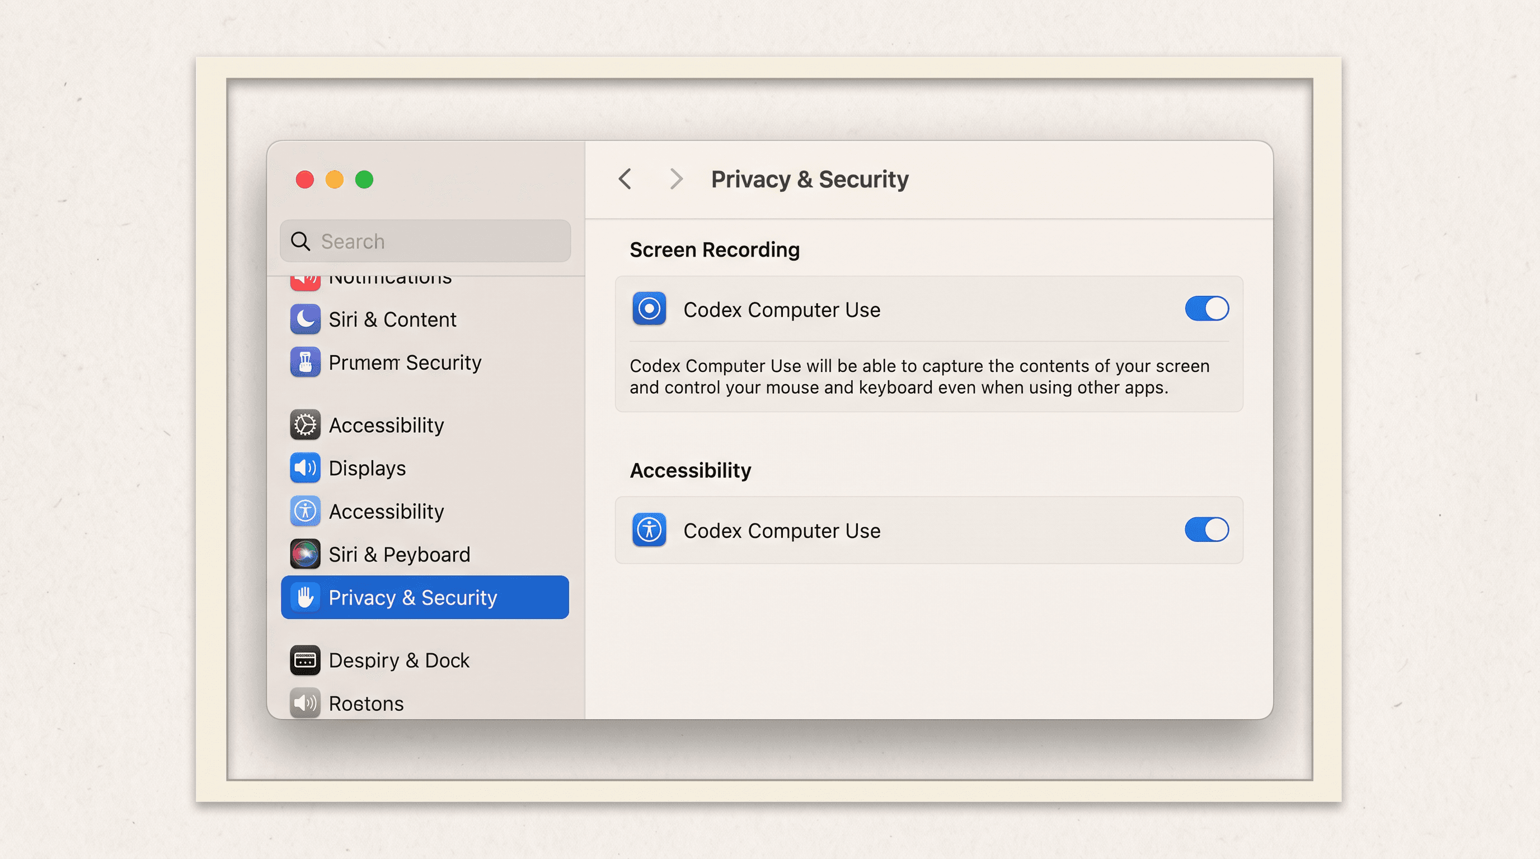Click the Prımem Security sidebar icon
Viewport: 1540px width, 859px height.
pyautogui.click(x=305, y=362)
